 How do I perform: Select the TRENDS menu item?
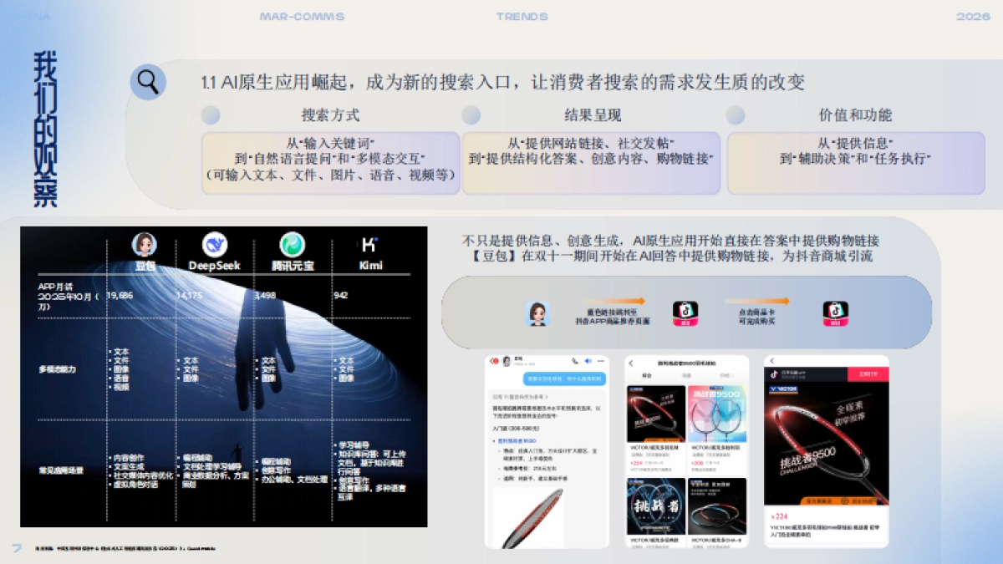[x=522, y=15]
